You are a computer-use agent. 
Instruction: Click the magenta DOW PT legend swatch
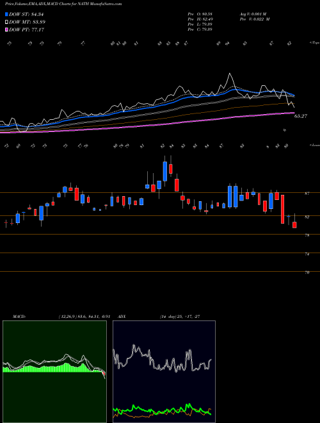coord(7,29)
